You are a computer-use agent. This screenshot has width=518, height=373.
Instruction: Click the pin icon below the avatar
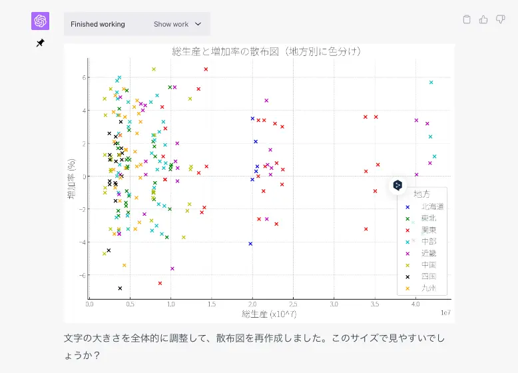tap(40, 43)
